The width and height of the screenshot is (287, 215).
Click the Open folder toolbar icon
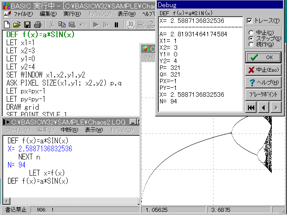point(17,24)
